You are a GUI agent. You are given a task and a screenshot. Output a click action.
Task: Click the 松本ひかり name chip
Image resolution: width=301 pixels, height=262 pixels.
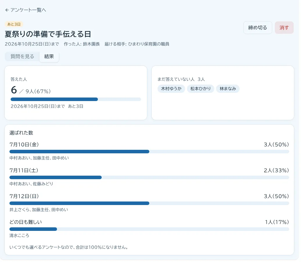click(x=200, y=89)
